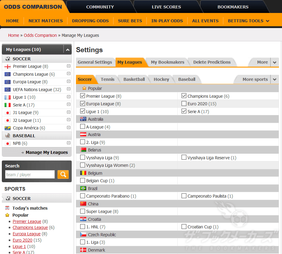Viewport: 282px width, 254px height.
Task: Select UEFA Nations League in My Leagues
Action: [32, 90]
